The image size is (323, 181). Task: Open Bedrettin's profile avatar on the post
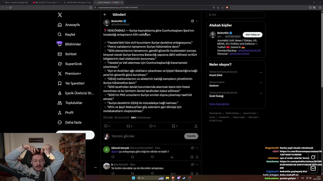click(106, 23)
